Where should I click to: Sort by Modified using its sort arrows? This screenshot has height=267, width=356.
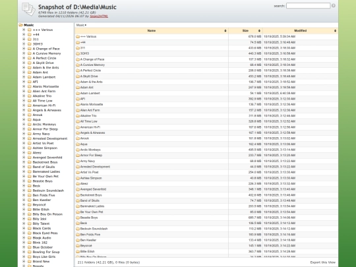pyautogui.click(x=335, y=30)
